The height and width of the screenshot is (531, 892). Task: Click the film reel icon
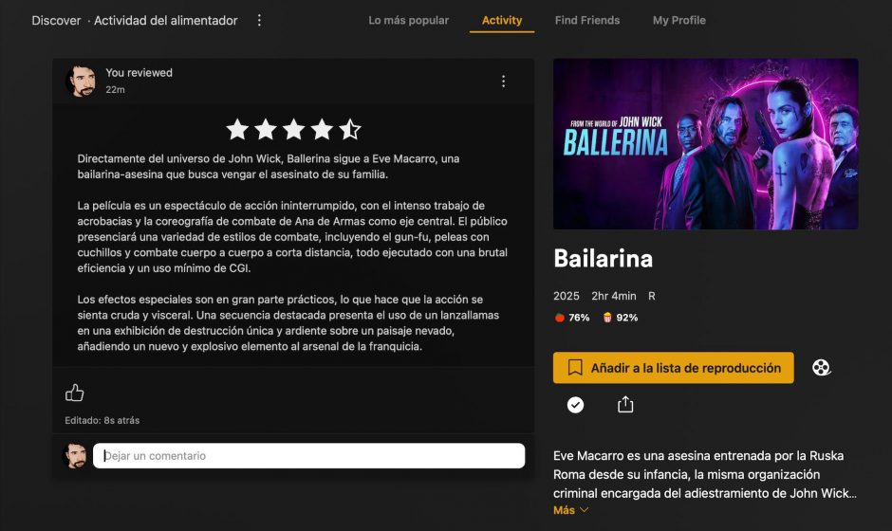(821, 368)
